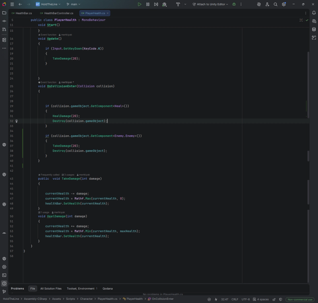The width and height of the screenshot is (318, 303).
Task: Click the lightbulb quick-fix icon
Action: pos(16,121)
